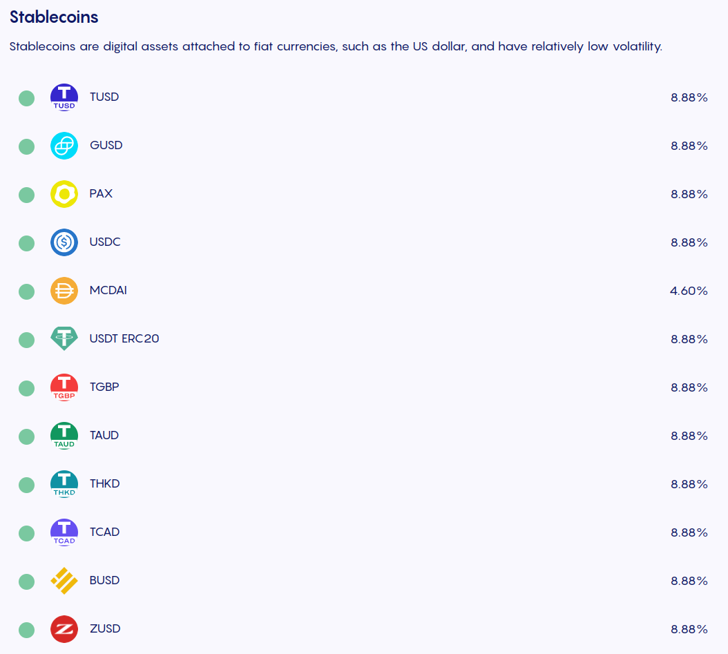Click the 4.60% rate for MCDAI

tap(689, 291)
